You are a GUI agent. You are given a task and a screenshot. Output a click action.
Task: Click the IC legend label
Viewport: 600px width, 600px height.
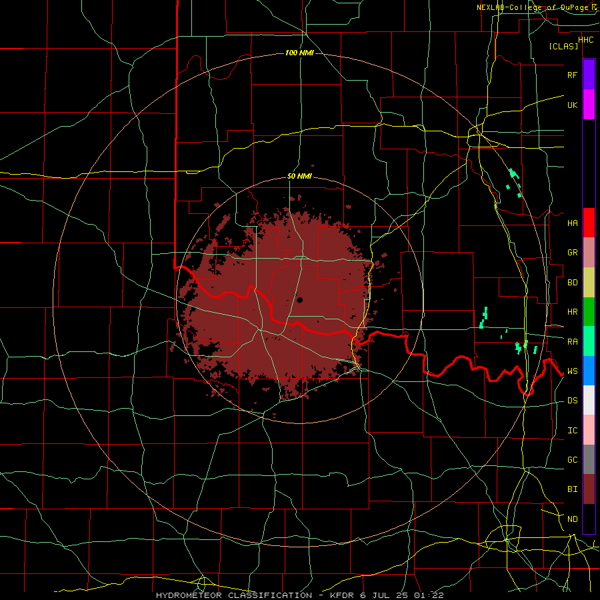572,431
